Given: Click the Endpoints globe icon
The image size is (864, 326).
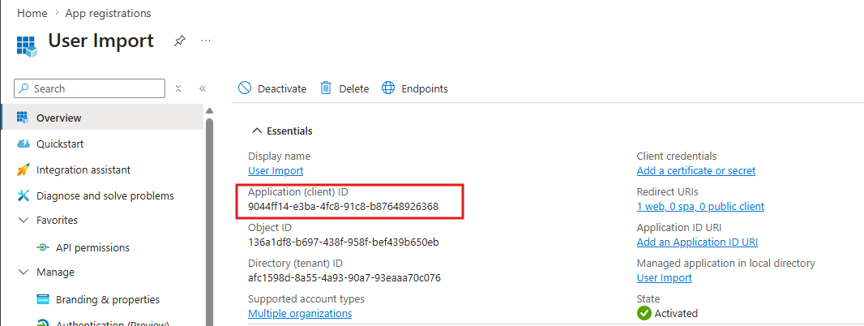Looking at the screenshot, I should [388, 88].
